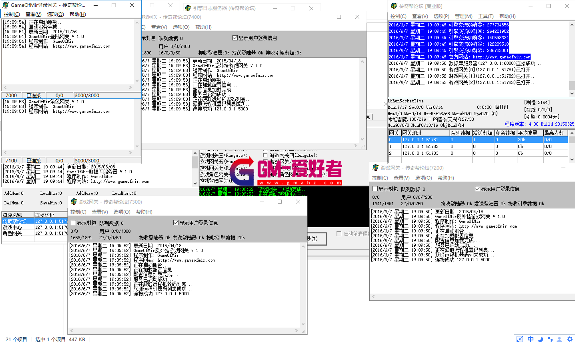Image resolution: width=575 pixels, height=342 pixels.
Task: Select the 角色网关 module row
Action: 35,233
